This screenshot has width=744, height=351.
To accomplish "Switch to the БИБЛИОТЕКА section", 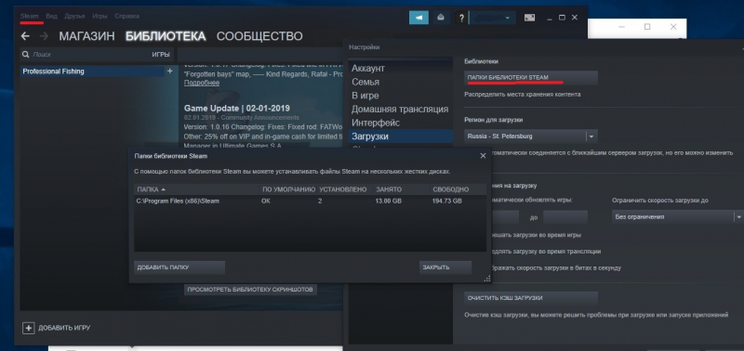I will click(166, 36).
